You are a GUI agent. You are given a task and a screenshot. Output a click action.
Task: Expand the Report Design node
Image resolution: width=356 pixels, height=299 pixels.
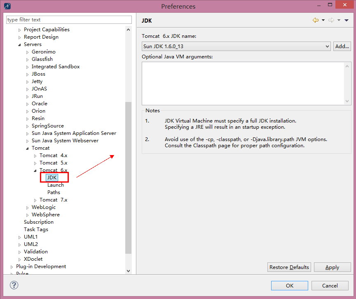19,37
